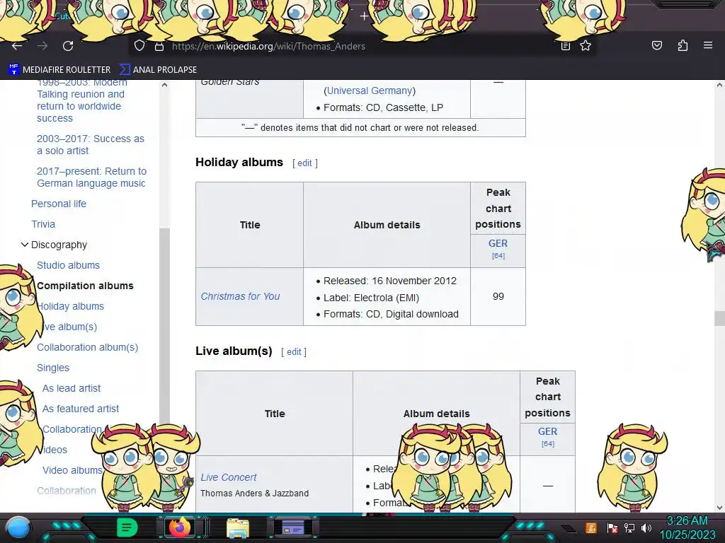Viewport: 725px width, 543px height.
Task: Open a new tab with the plus icon
Action: point(364,17)
